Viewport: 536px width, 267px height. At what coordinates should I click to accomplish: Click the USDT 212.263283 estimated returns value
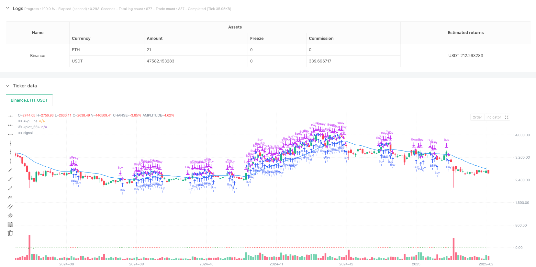[x=465, y=56]
